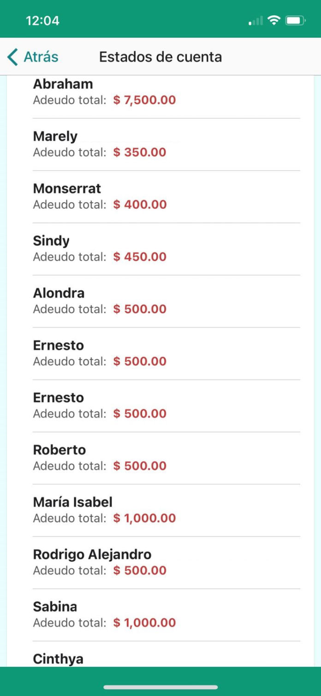Tap the back chevron arrow
This screenshot has width=321, height=696.
click(x=12, y=57)
